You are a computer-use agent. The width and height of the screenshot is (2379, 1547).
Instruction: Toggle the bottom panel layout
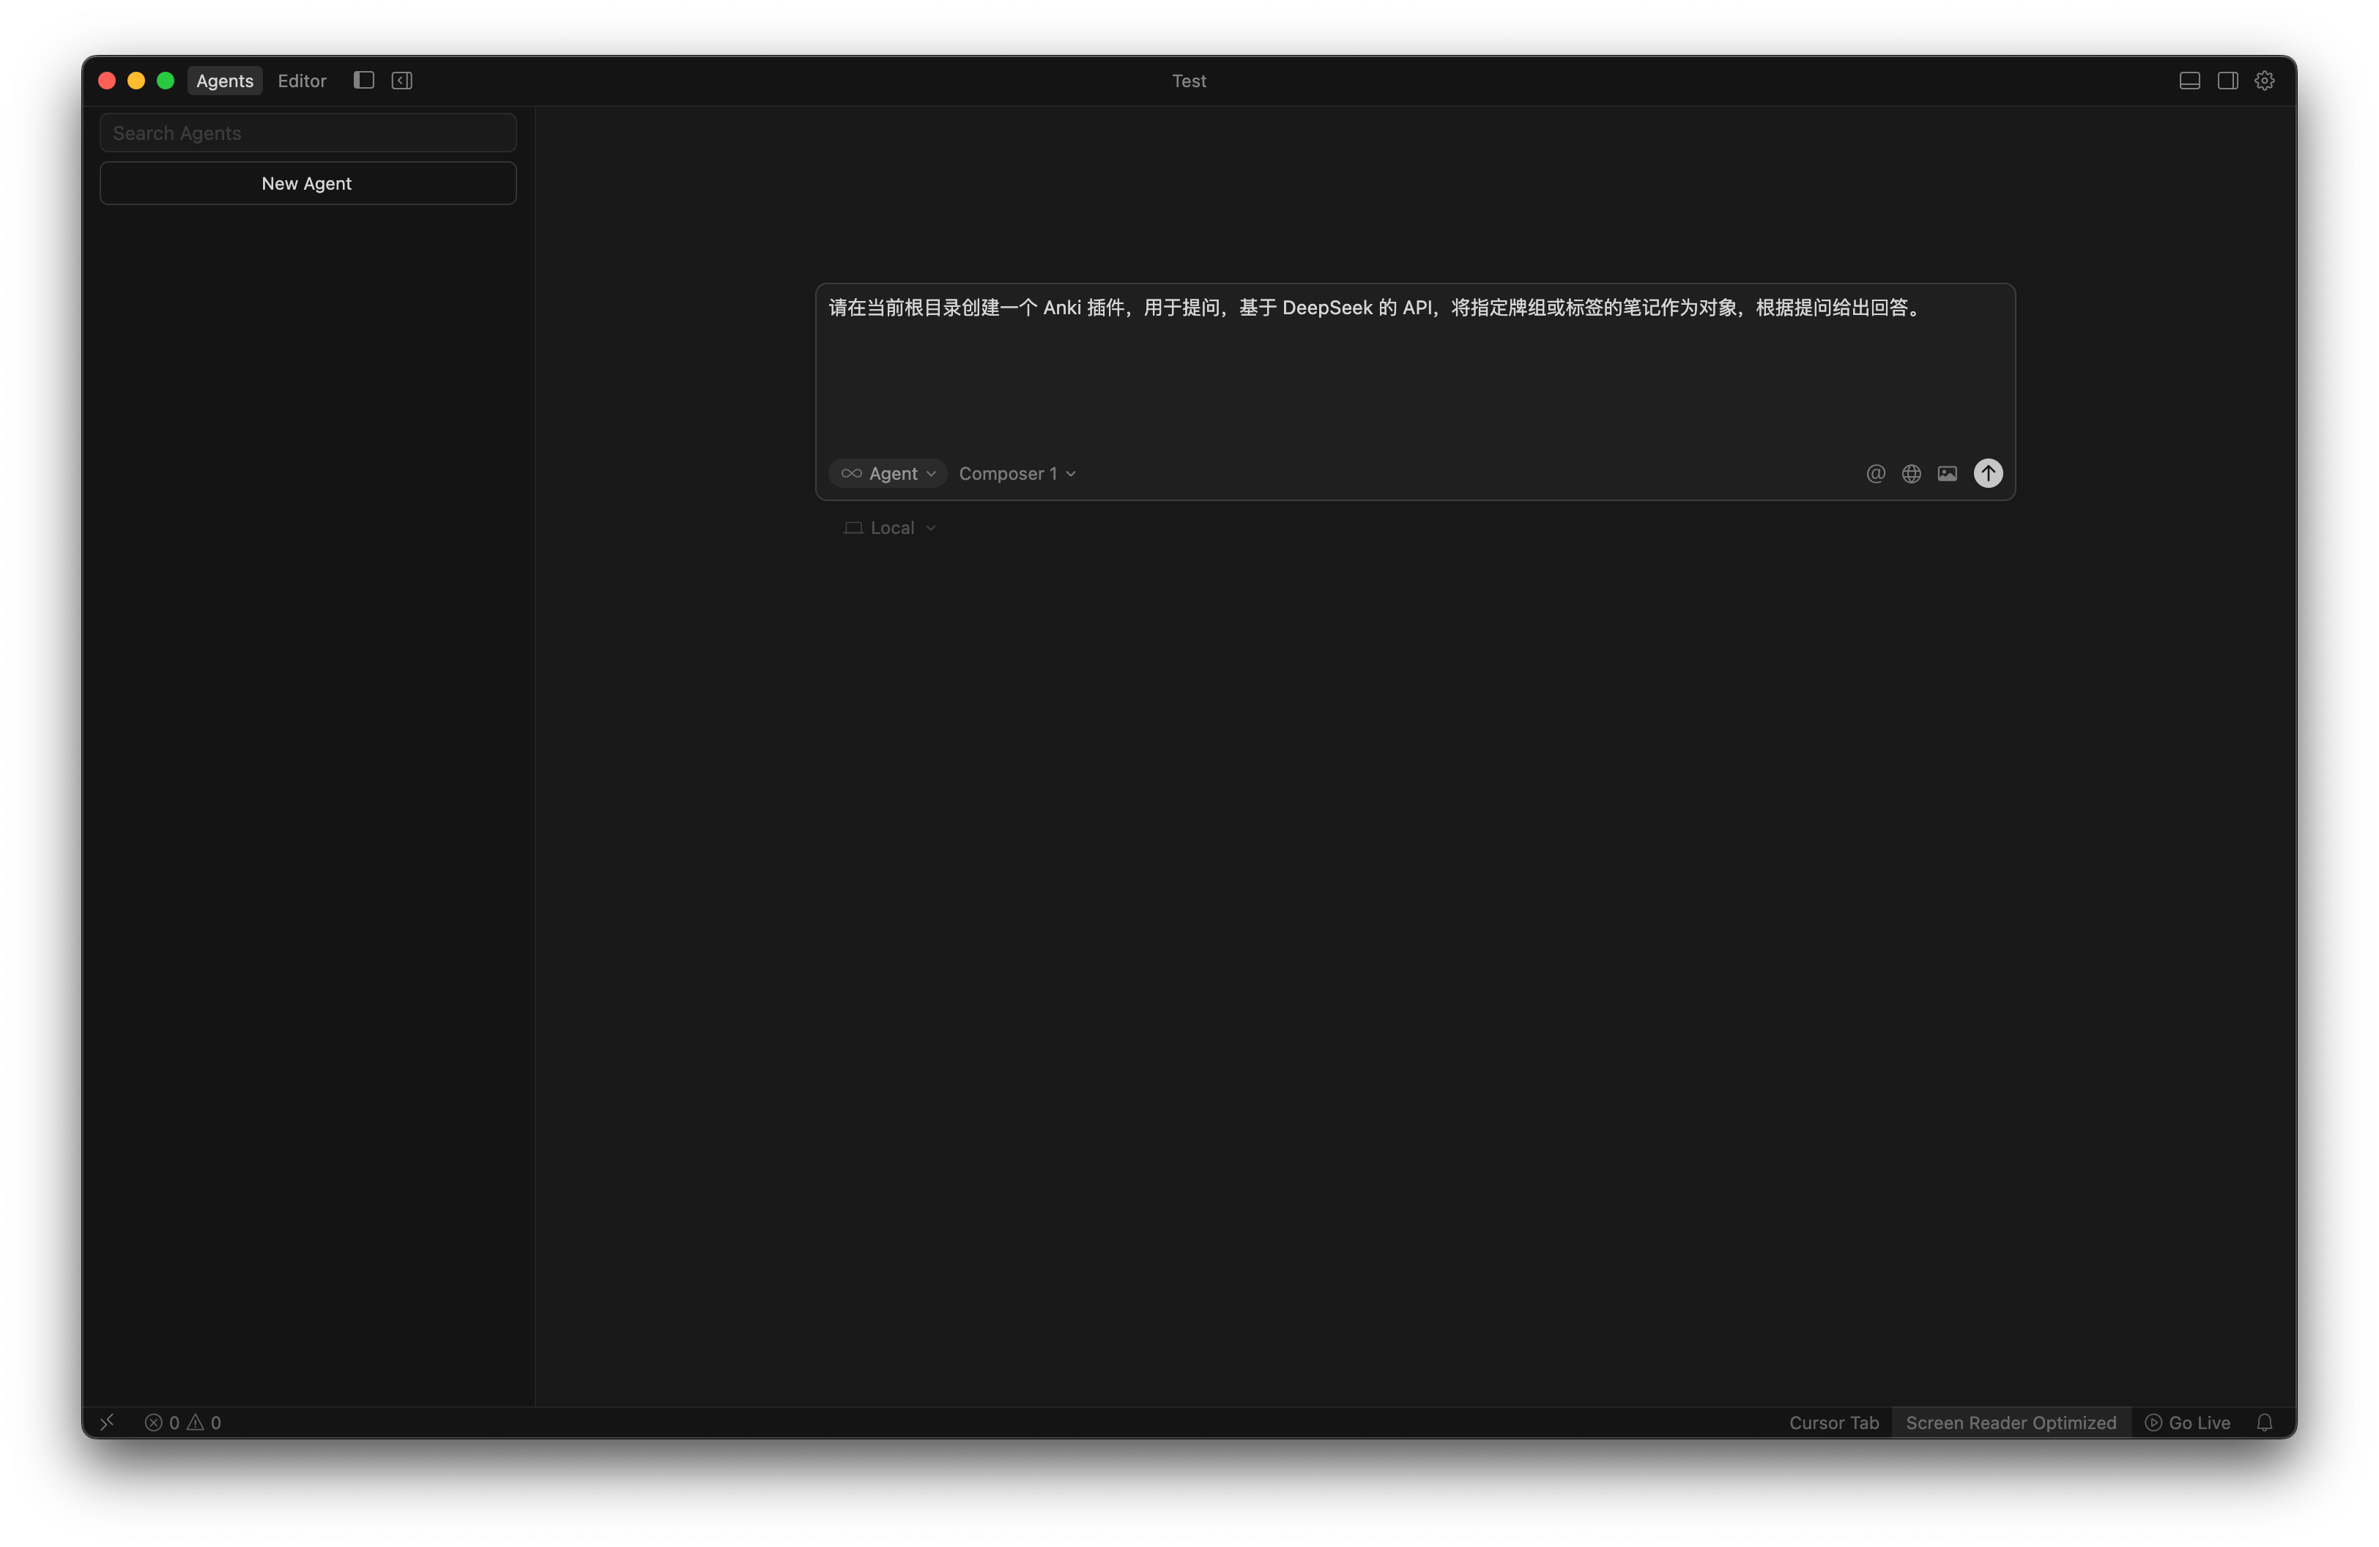pyautogui.click(x=2189, y=81)
